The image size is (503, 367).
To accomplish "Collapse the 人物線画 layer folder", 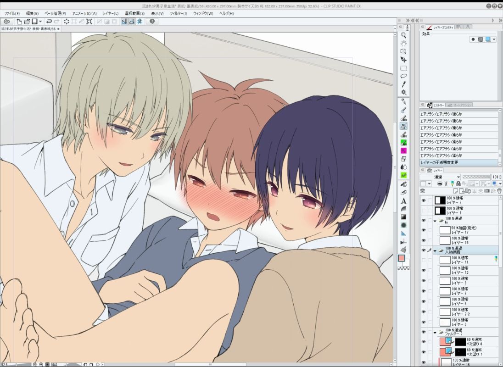I will click(x=436, y=251).
